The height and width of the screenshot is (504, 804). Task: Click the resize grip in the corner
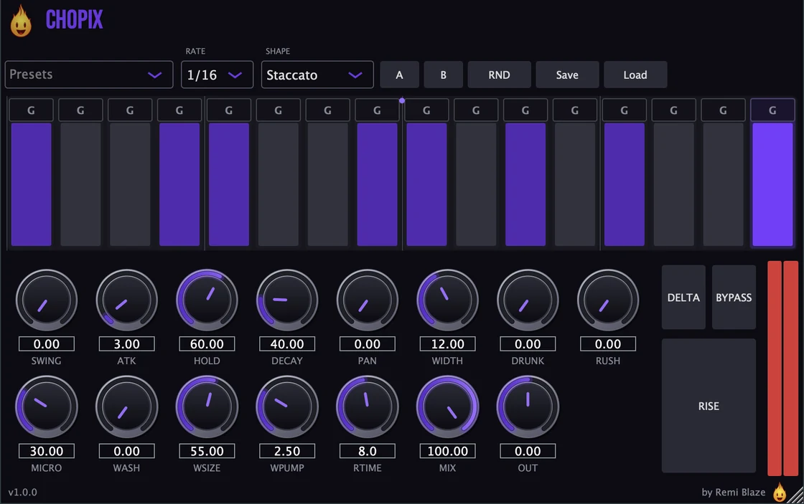796,496
